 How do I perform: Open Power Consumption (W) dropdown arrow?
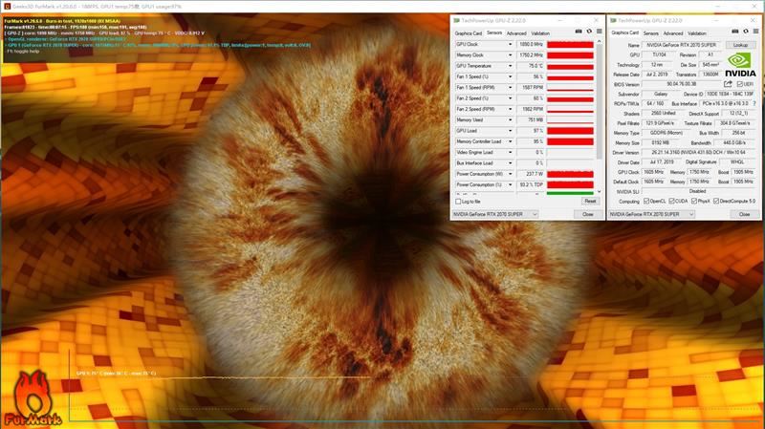tap(511, 174)
